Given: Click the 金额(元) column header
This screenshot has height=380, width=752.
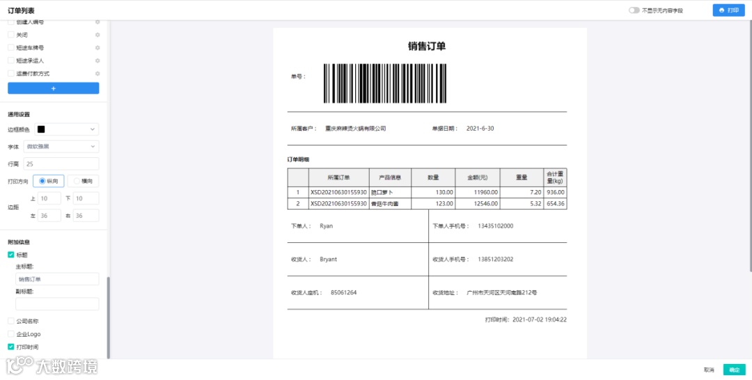Looking at the screenshot, I should pyautogui.click(x=477, y=177).
